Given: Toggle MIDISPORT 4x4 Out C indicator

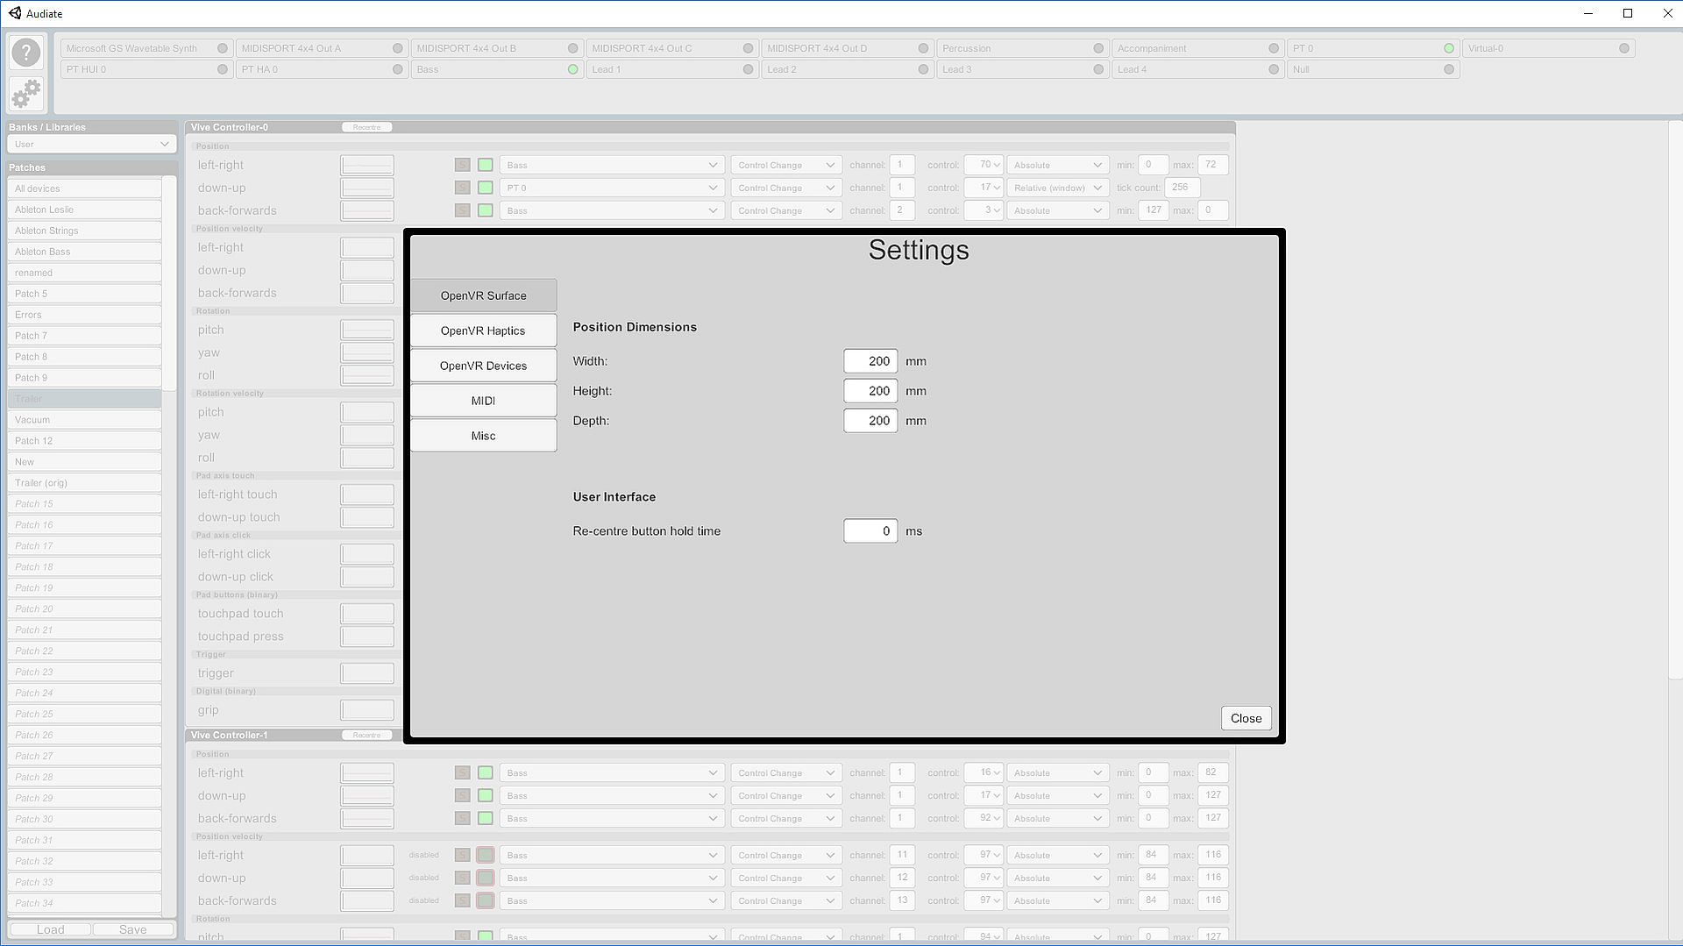Looking at the screenshot, I should tap(749, 48).
